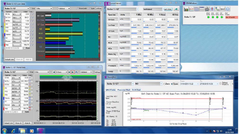Open bar chart live data view icon
The width and height of the screenshot is (239, 134).
pos(186,9)
